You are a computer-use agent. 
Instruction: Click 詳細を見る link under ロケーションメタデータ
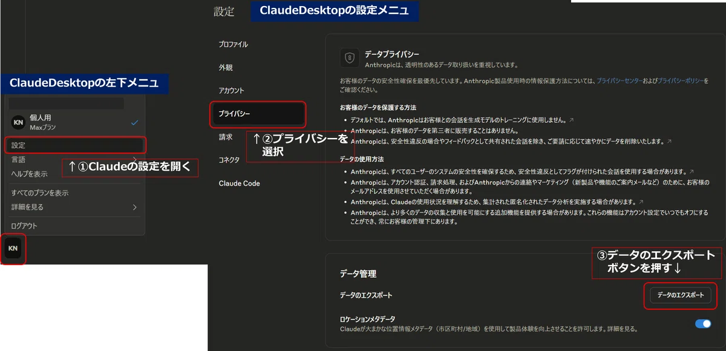[x=621, y=330]
